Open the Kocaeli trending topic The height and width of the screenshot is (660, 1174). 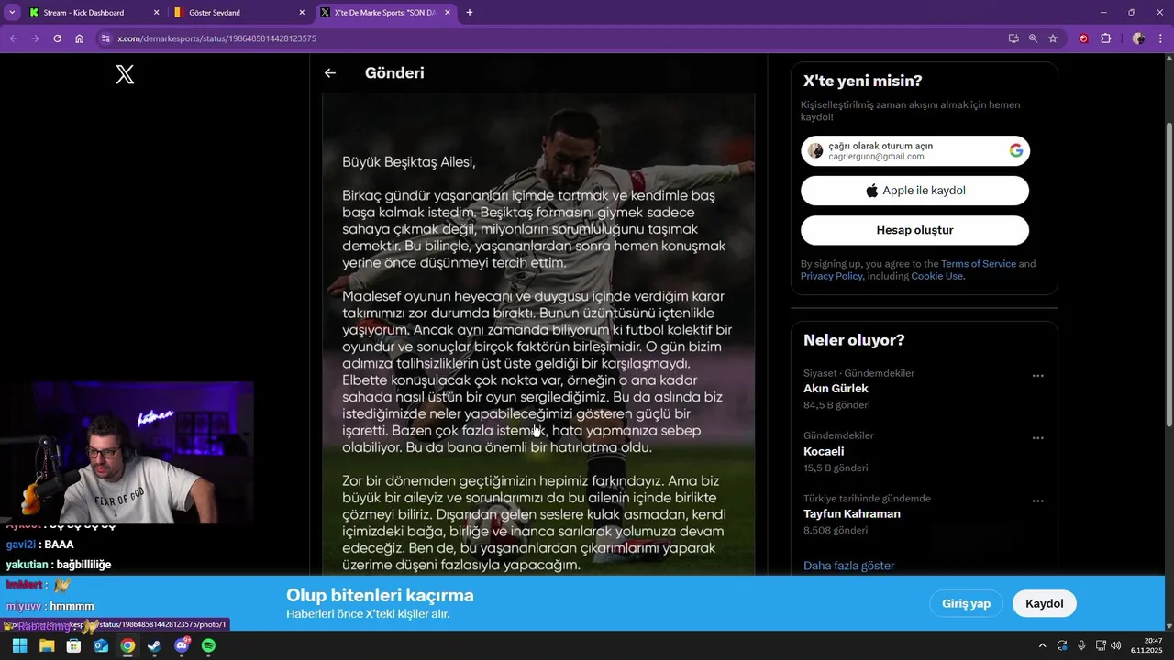pyautogui.click(x=824, y=452)
